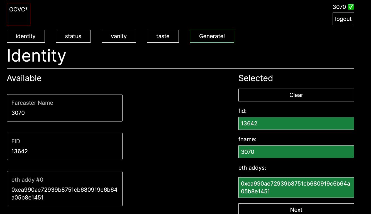Image resolution: width=371 pixels, height=214 pixels.
Task: Open the taste tab
Action: tap(163, 36)
